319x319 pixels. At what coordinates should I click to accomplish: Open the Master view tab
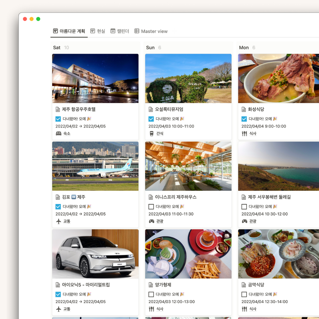click(x=151, y=31)
